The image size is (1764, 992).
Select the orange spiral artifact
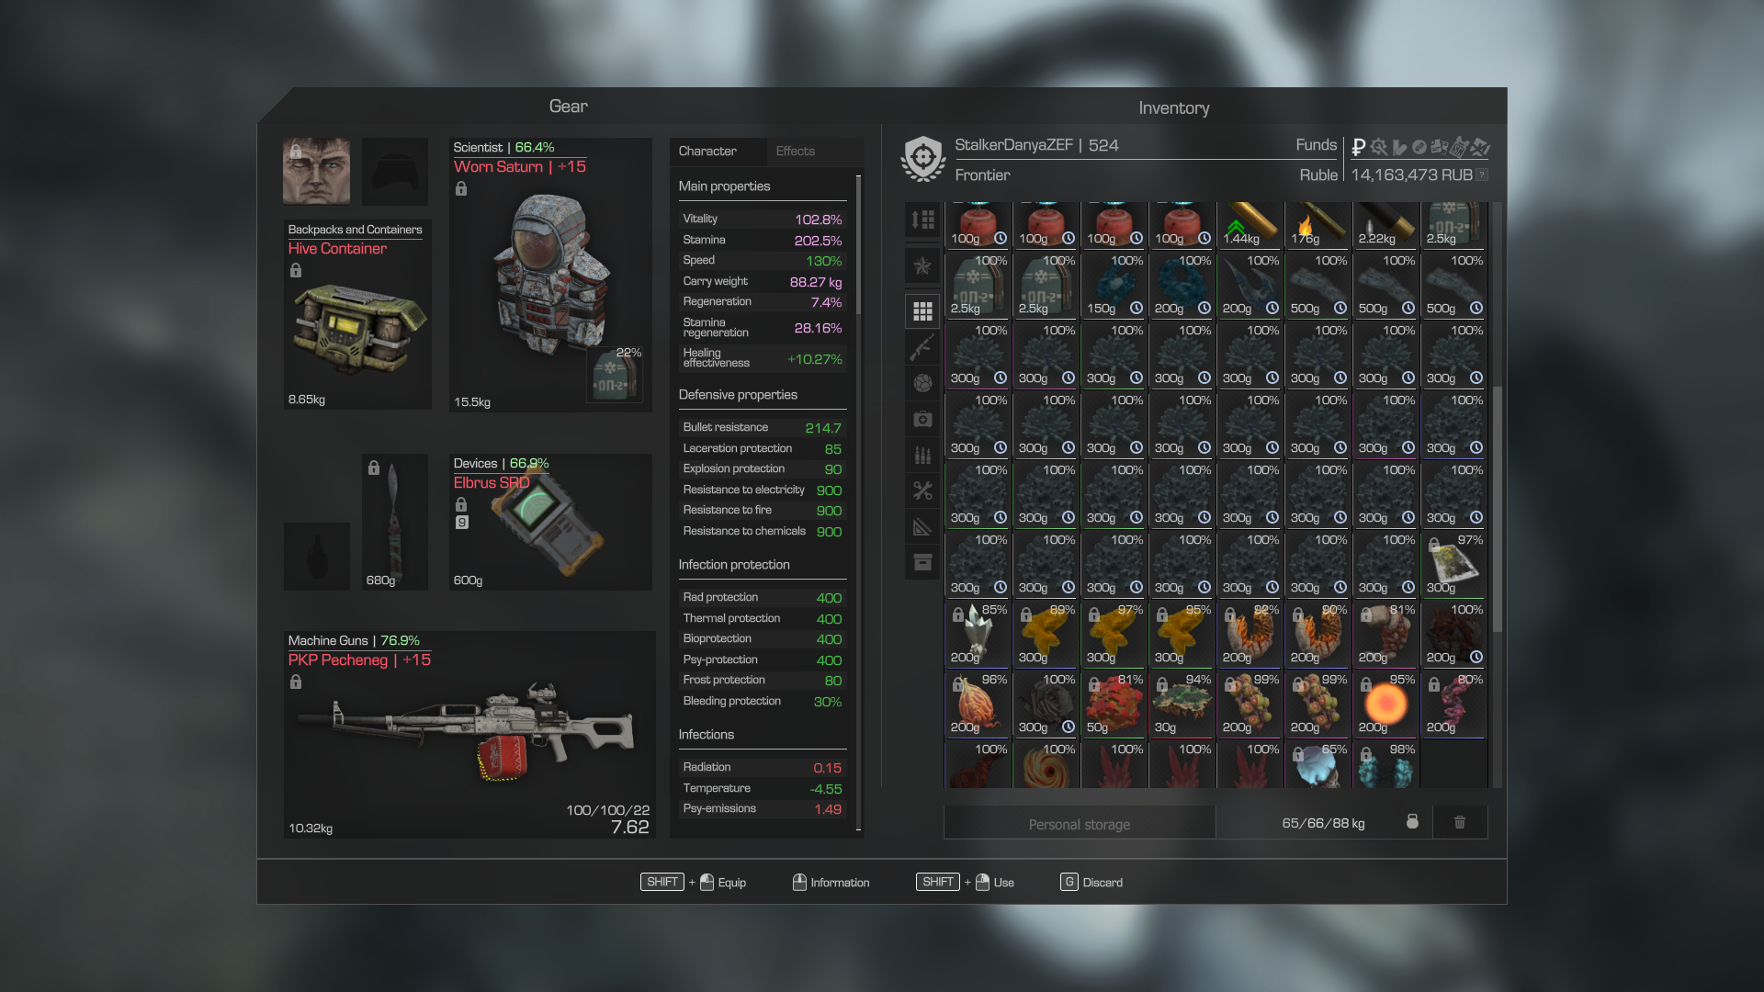(x=1046, y=765)
